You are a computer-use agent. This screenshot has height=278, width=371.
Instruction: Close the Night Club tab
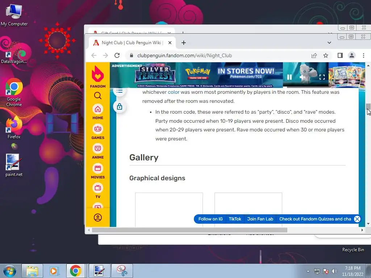click(170, 43)
